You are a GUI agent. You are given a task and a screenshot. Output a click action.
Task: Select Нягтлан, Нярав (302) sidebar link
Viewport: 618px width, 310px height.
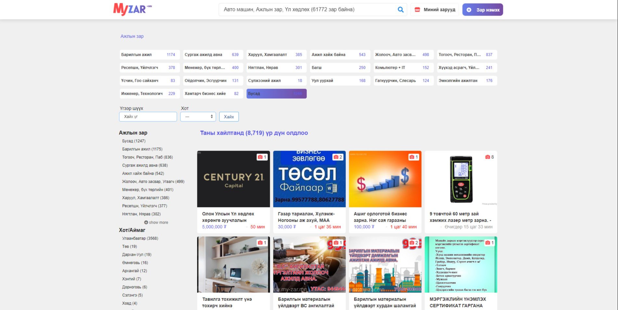point(141,214)
